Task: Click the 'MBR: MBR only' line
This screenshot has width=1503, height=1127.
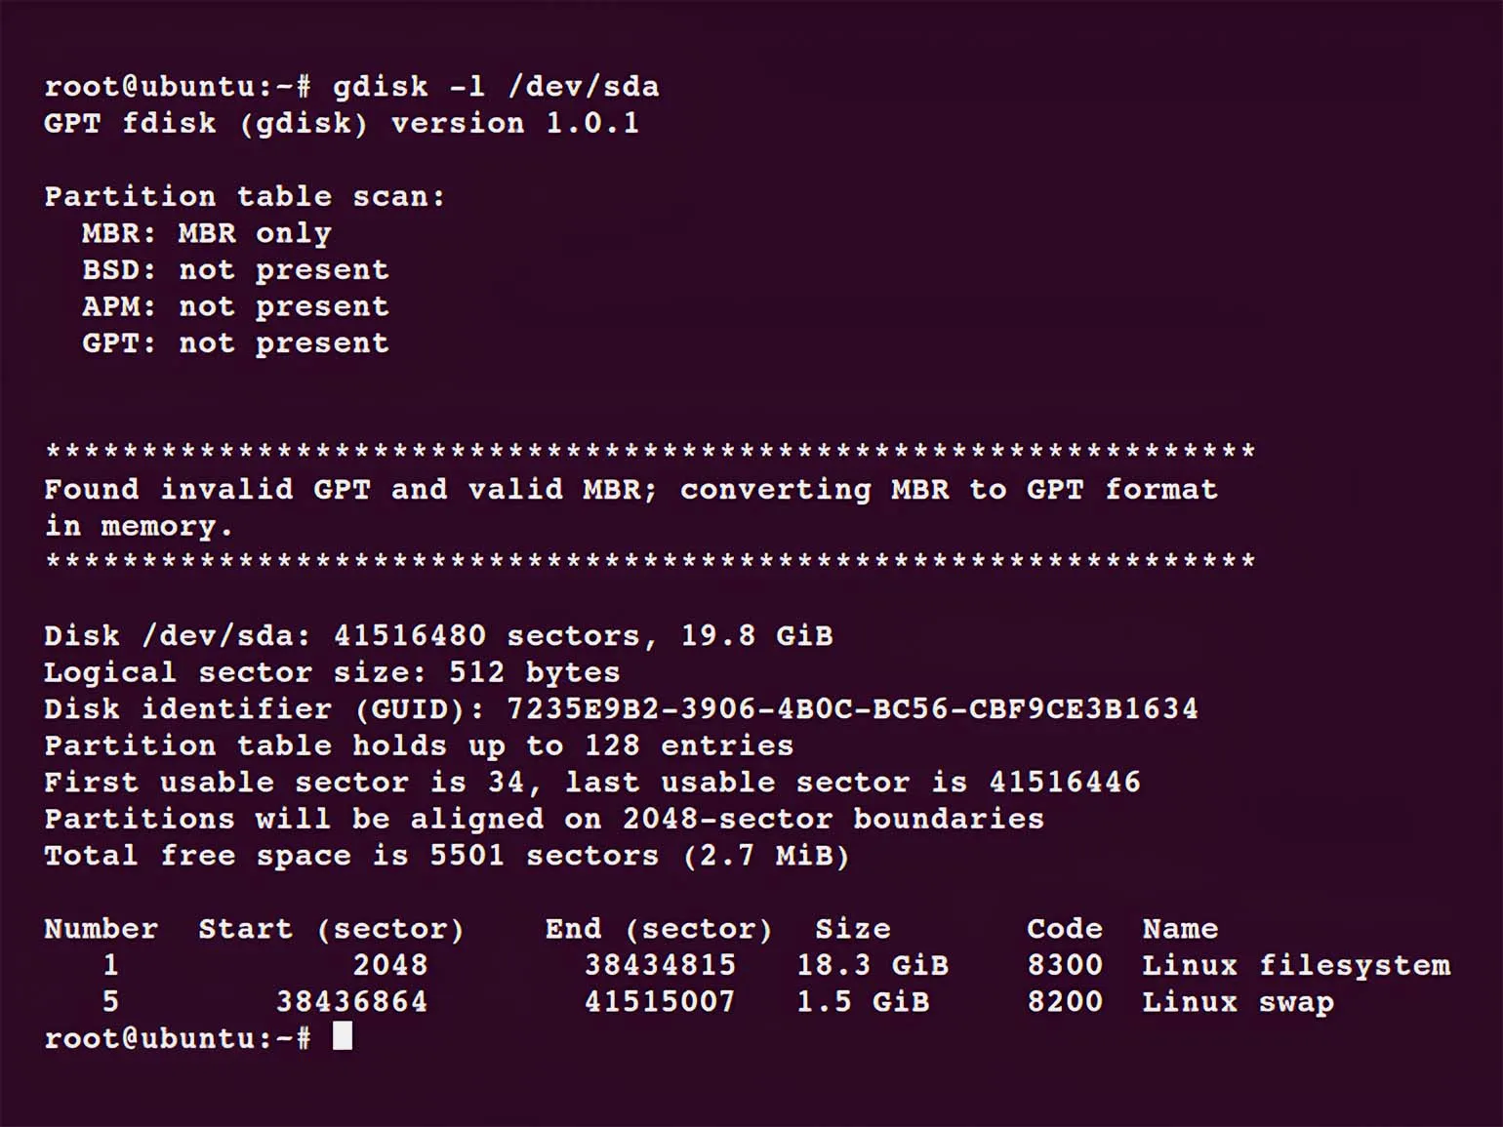Action: point(206,234)
